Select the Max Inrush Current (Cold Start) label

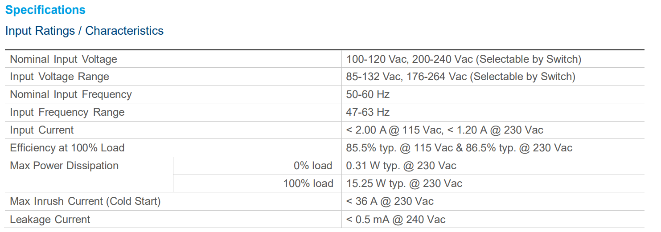pyautogui.click(x=85, y=201)
